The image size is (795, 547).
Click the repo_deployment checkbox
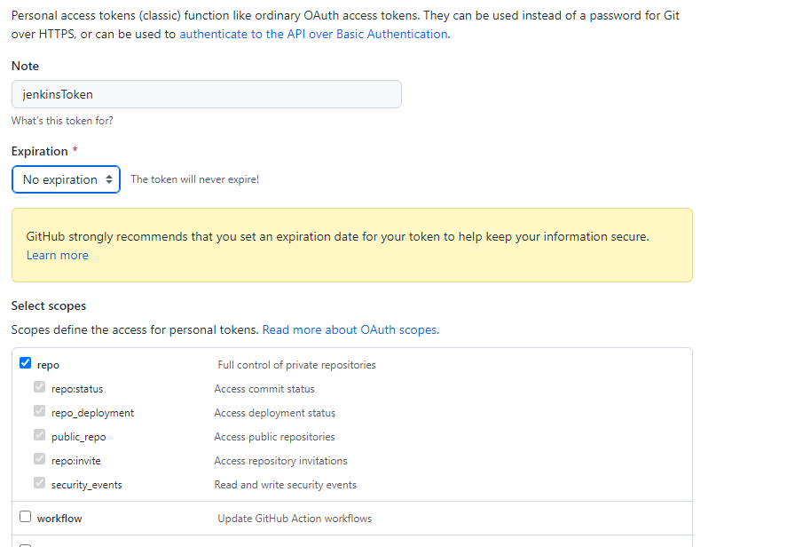pos(39,412)
